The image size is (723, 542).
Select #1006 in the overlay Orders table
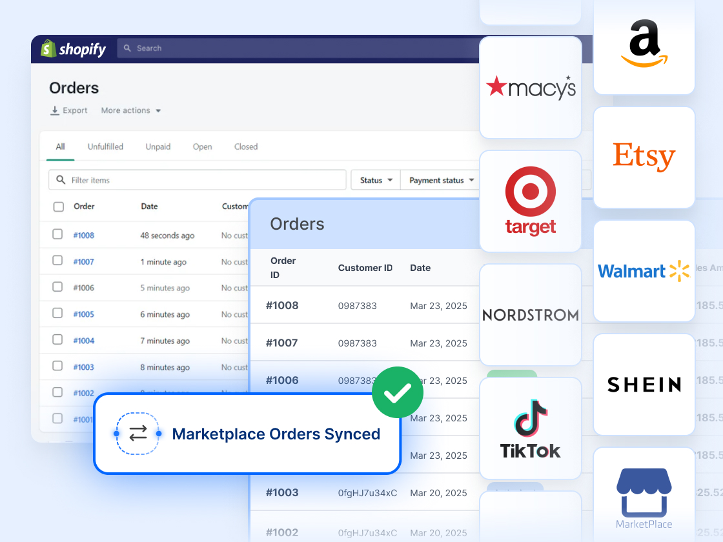(282, 380)
